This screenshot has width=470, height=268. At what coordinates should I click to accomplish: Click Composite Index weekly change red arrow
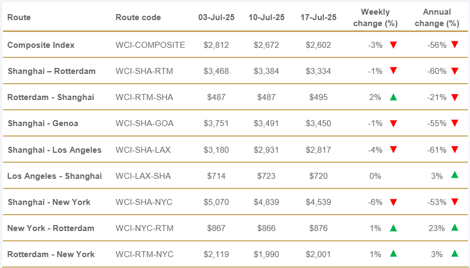click(393, 45)
